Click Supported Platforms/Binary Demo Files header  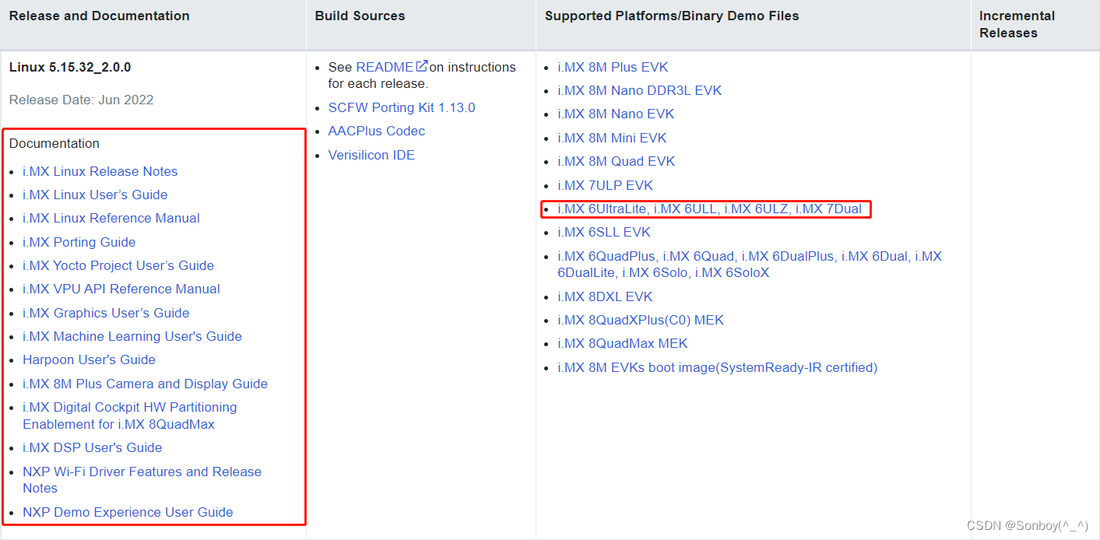click(672, 16)
